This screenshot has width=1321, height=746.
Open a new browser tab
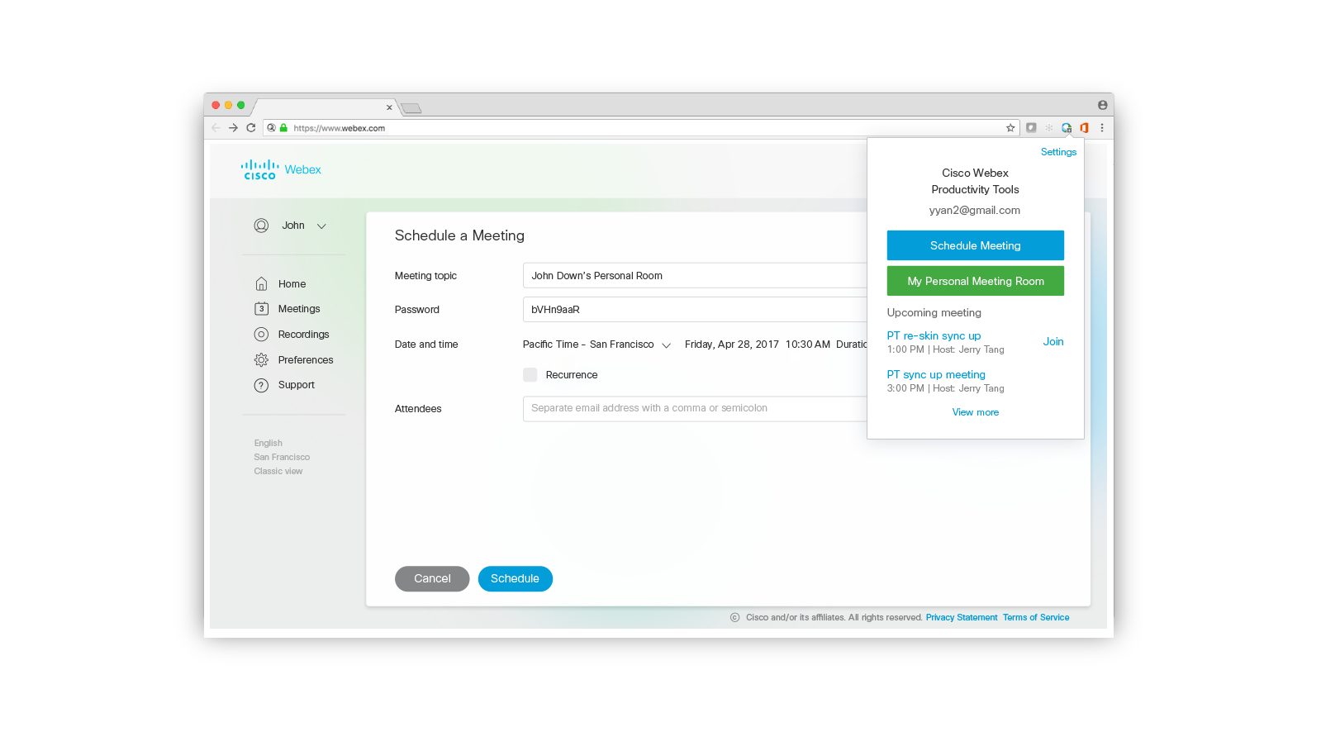(411, 108)
